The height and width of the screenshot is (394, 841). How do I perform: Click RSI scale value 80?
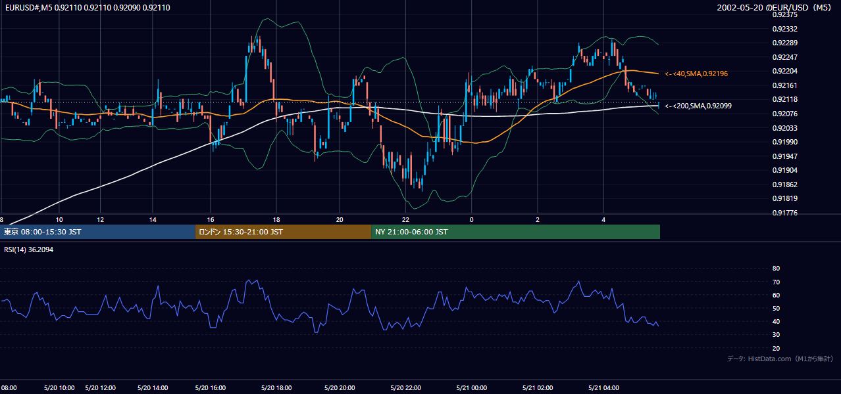point(776,269)
